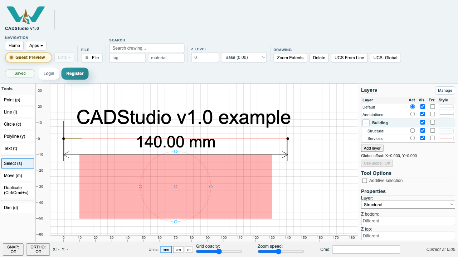This screenshot has width=458, height=257.
Task: Go to Home
Action: [x=14, y=46]
